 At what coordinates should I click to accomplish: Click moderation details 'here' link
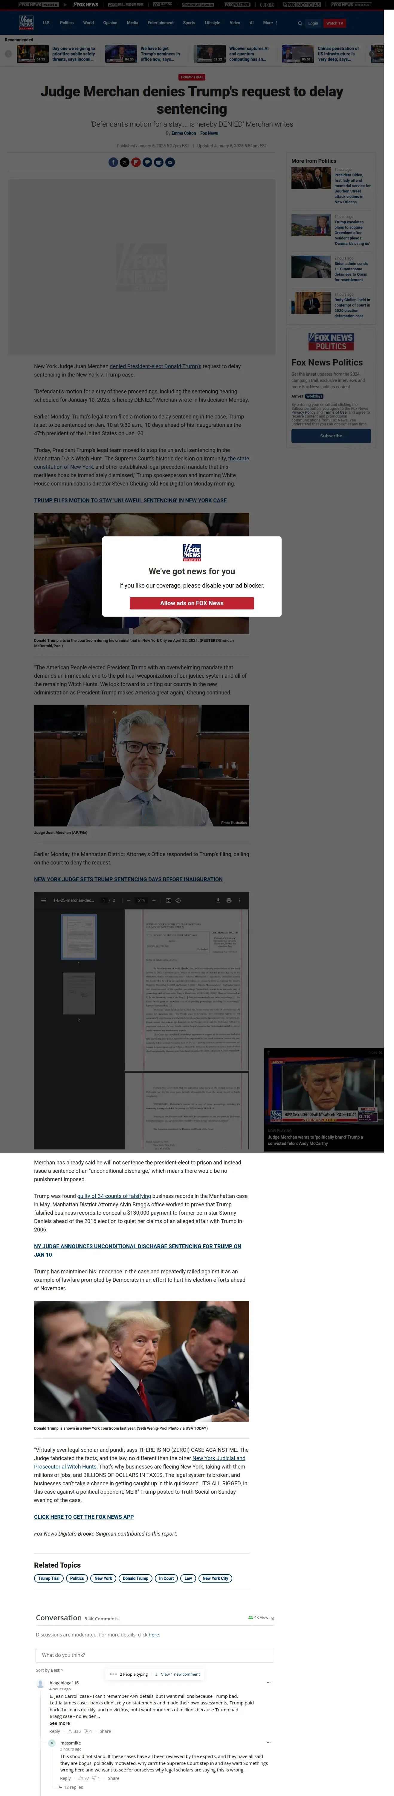(154, 1634)
